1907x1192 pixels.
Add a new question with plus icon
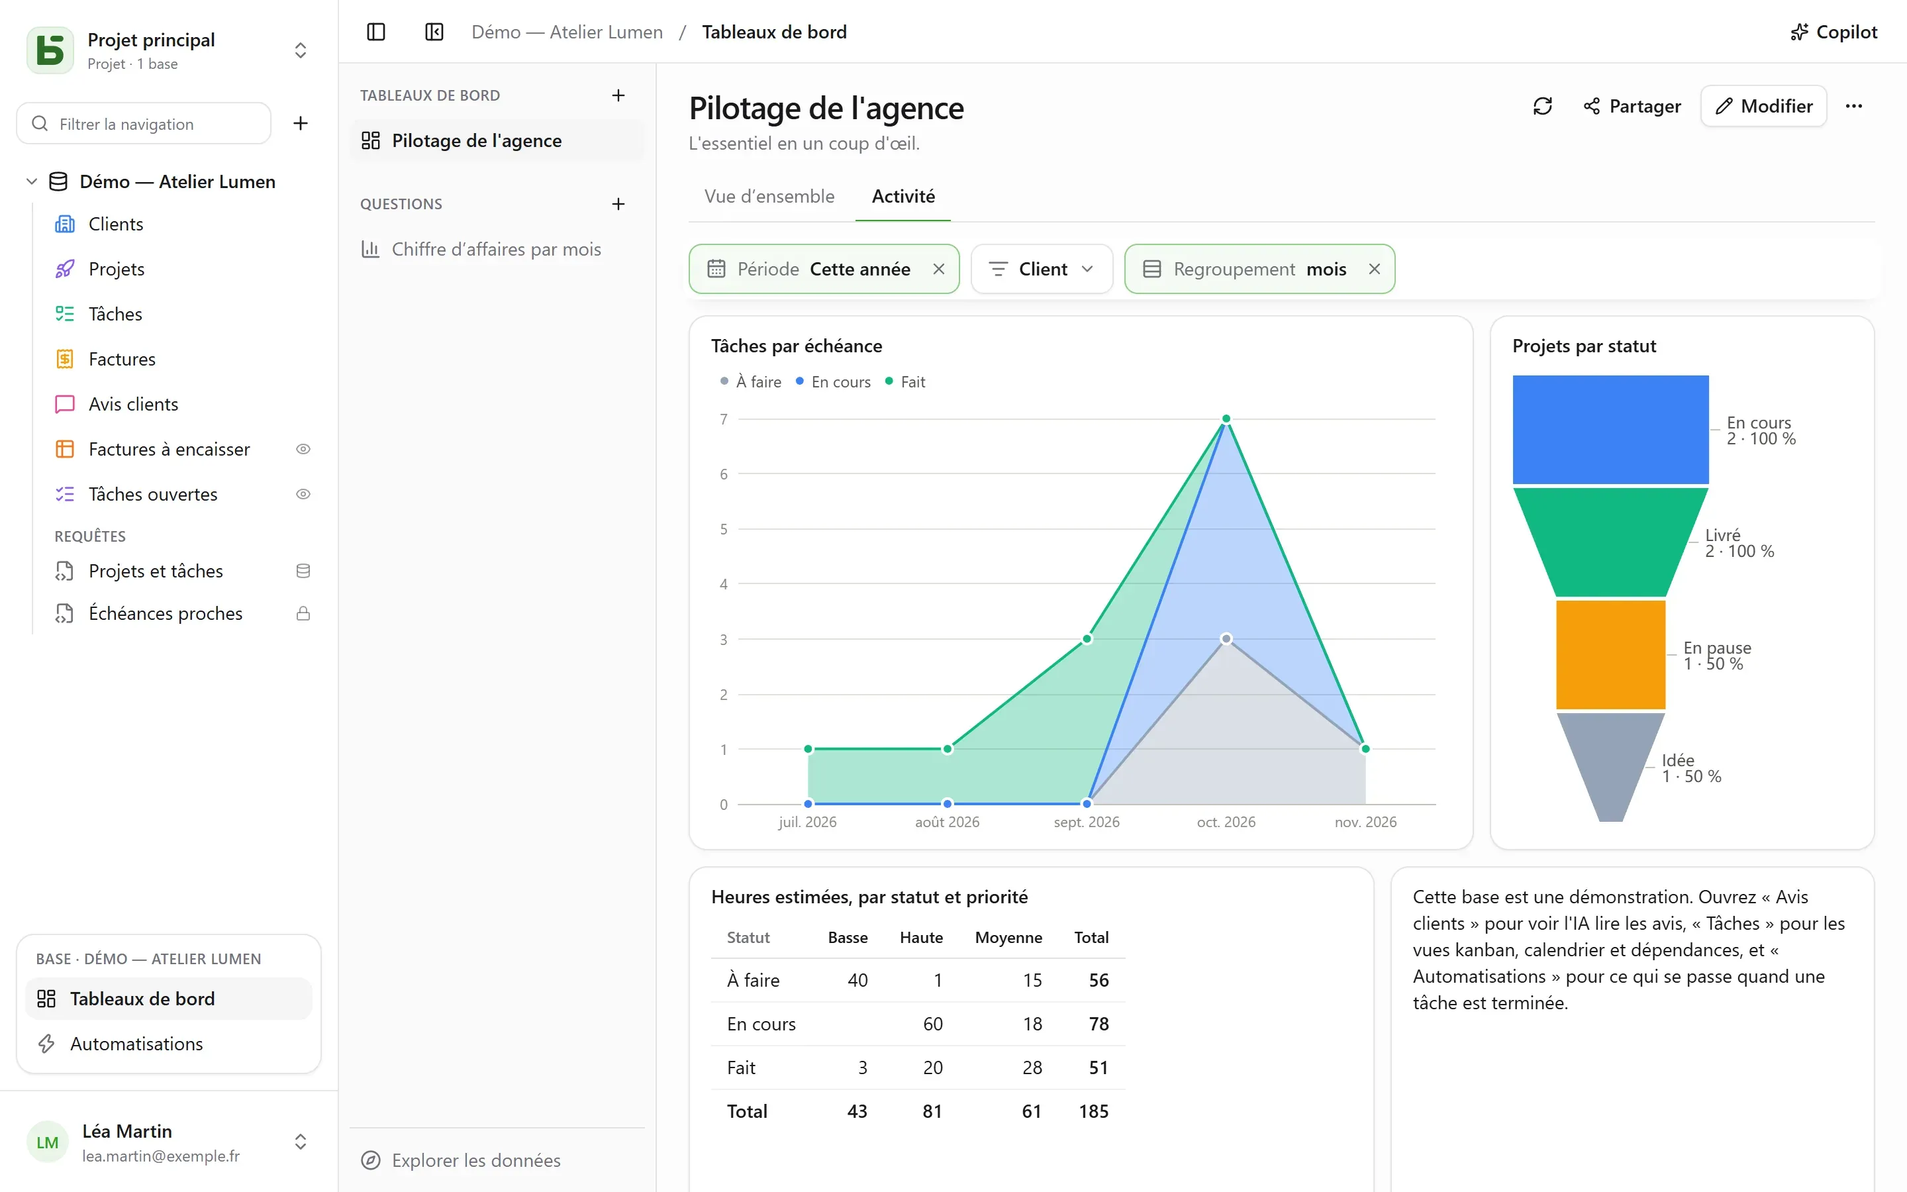click(618, 204)
